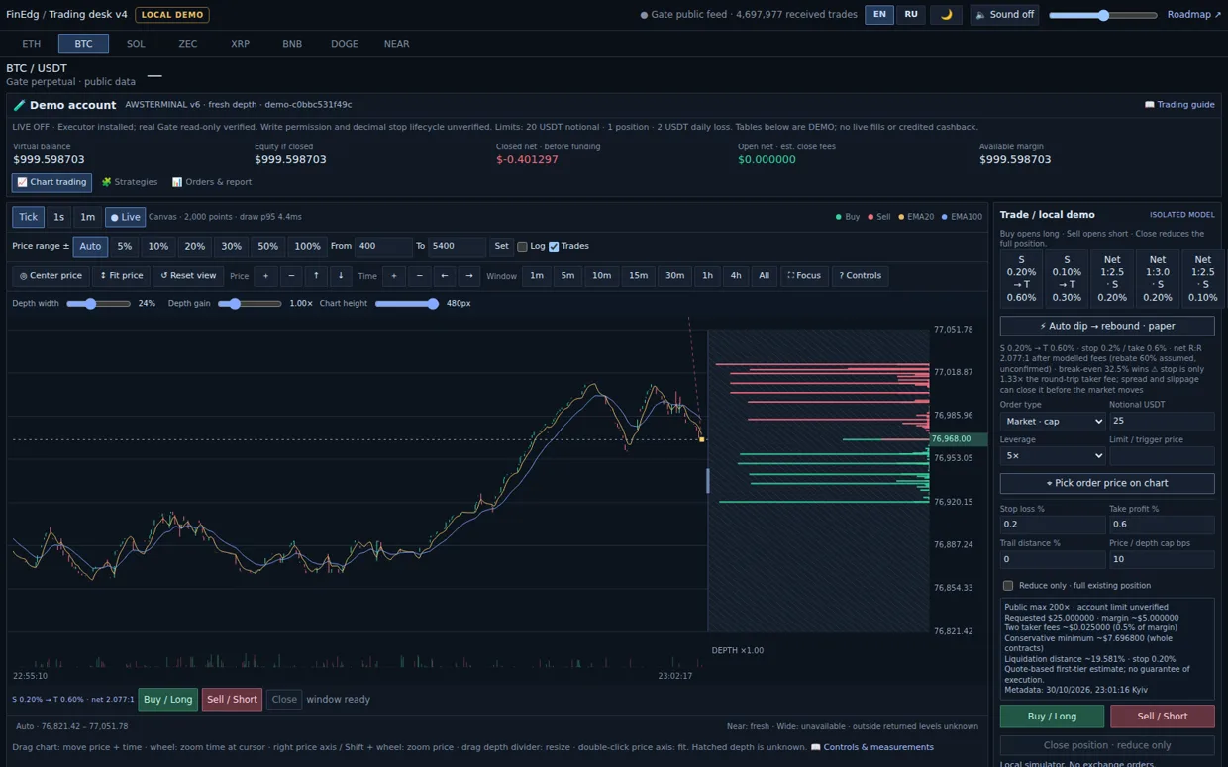Click Pick order price on chart
1228x767 pixels.
coord(1107,484)
